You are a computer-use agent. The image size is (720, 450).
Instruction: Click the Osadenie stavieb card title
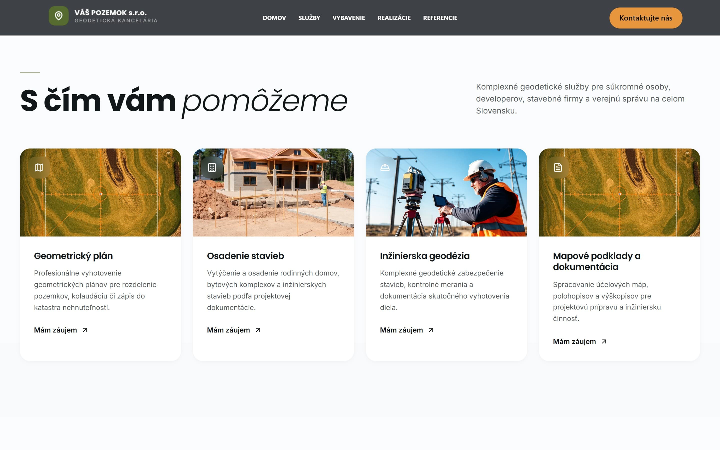pyautogui.click(x=245, y=256)
